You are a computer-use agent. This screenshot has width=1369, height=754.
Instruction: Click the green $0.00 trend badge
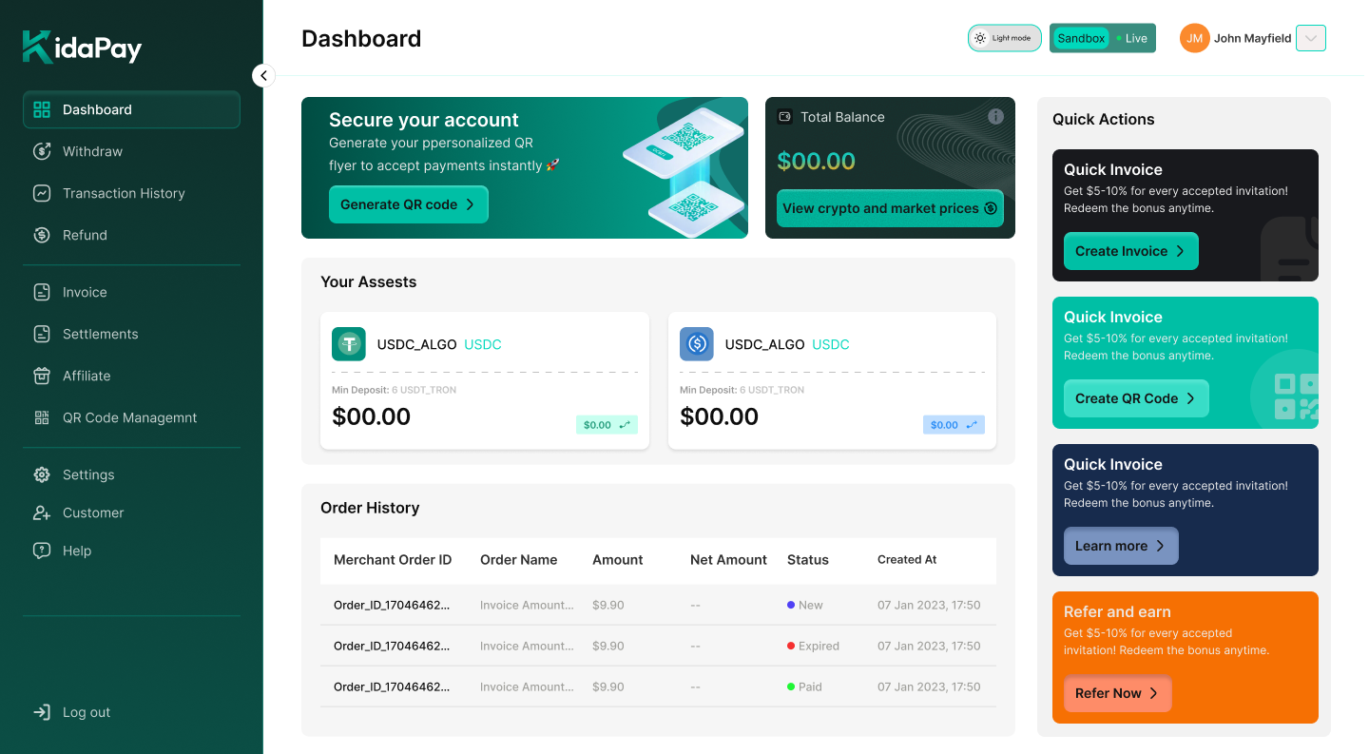pos(607,425)
